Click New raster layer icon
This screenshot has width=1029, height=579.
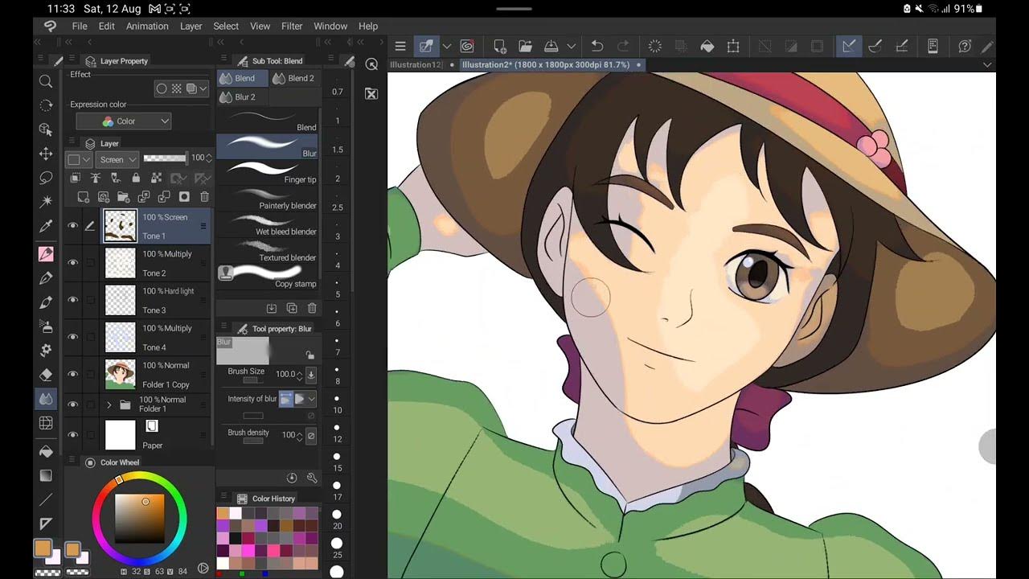[83, 197]
